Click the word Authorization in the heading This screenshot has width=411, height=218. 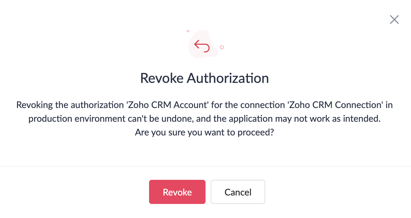click(x=228, y=78)
